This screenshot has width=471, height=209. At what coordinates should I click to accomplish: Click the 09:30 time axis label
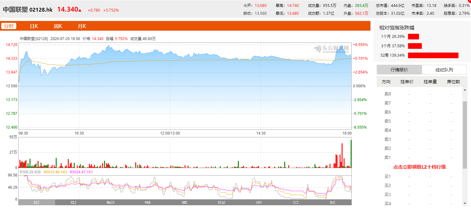click(x=23, y=133)
